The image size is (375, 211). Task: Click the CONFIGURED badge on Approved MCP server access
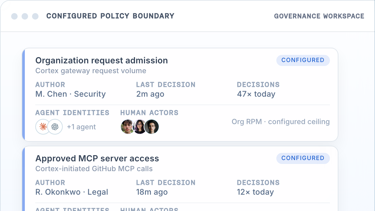coord(303,158)
